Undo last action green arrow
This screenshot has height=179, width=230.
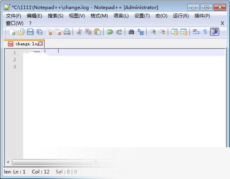tap(110, 32)
